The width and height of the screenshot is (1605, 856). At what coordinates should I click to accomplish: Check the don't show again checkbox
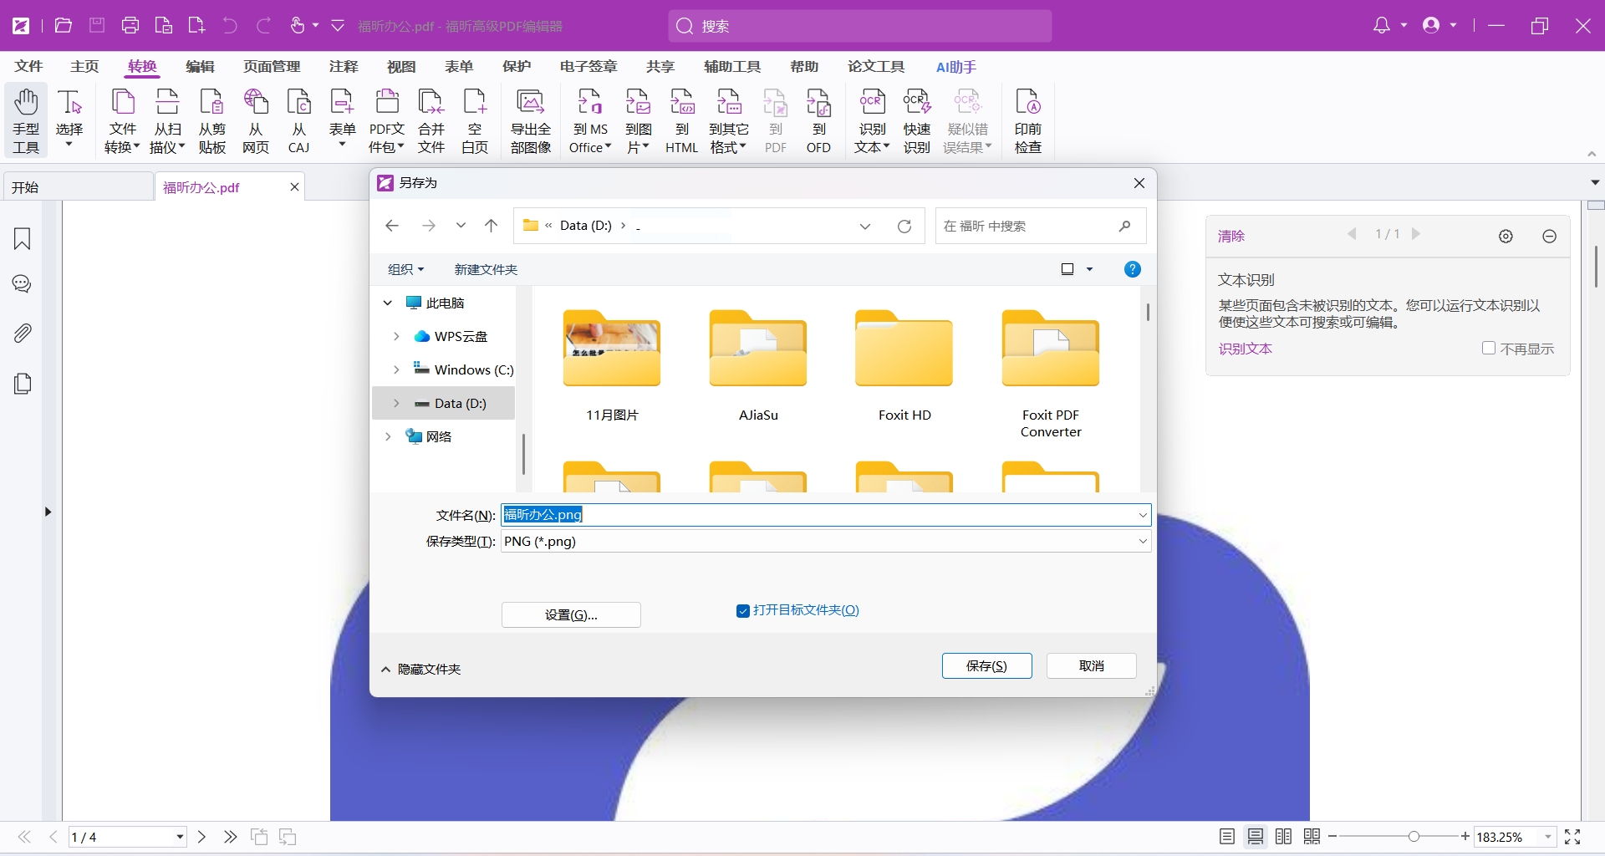(1488, 349)
